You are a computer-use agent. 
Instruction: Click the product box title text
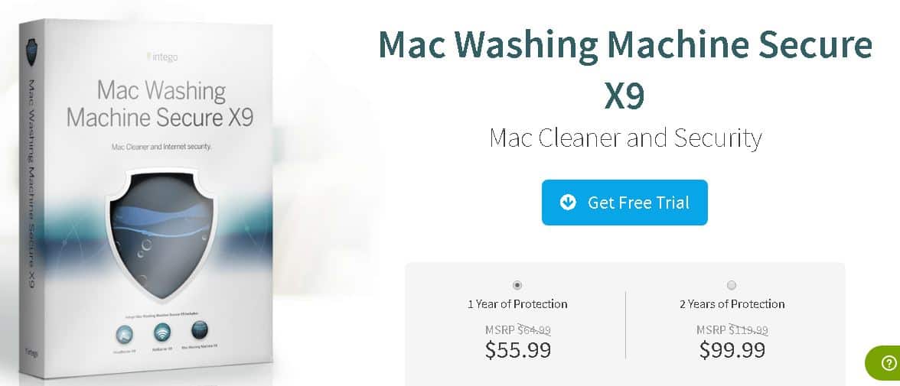160,105
